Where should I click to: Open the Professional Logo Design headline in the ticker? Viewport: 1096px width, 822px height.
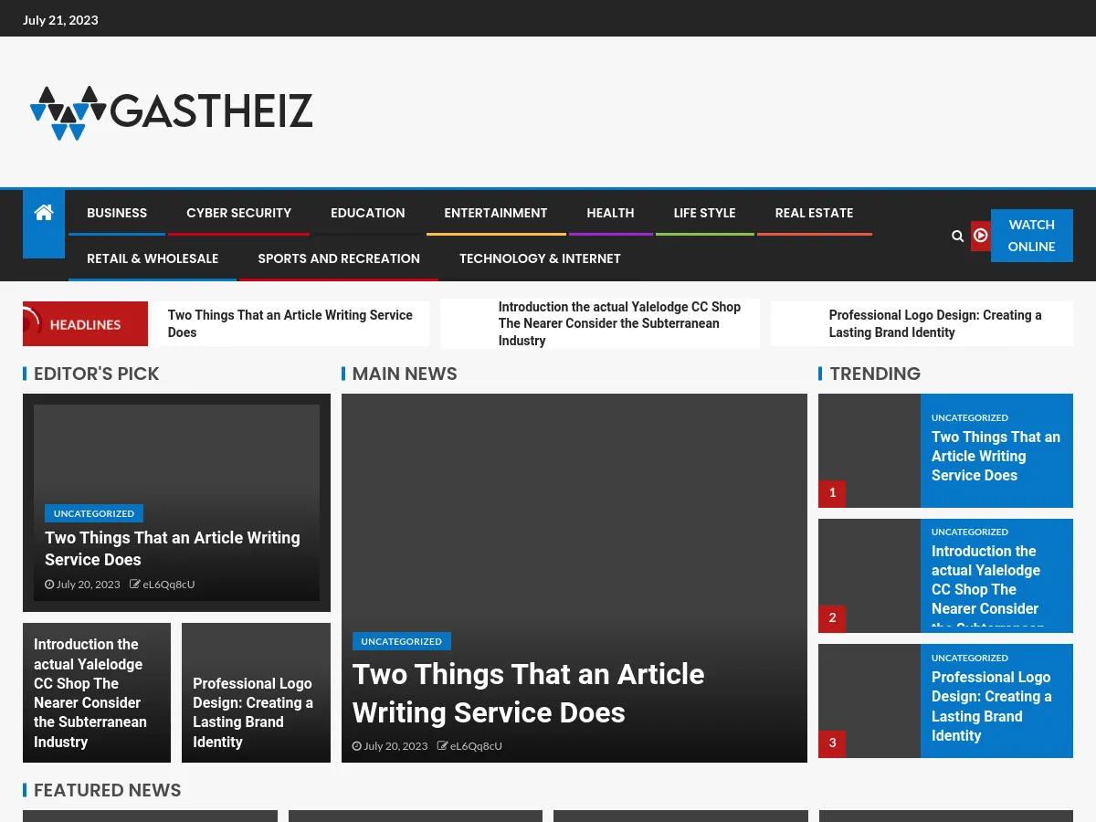[934, 323]
